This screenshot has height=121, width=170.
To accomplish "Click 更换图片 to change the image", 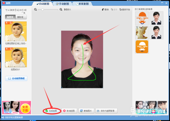I will point(86,111).
